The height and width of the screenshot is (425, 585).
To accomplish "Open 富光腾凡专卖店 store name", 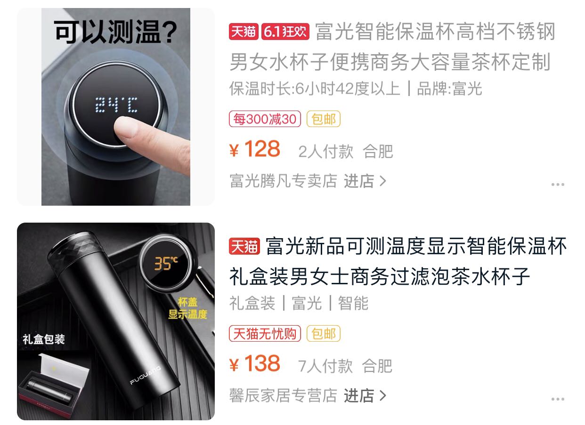I will coord(284,181).
